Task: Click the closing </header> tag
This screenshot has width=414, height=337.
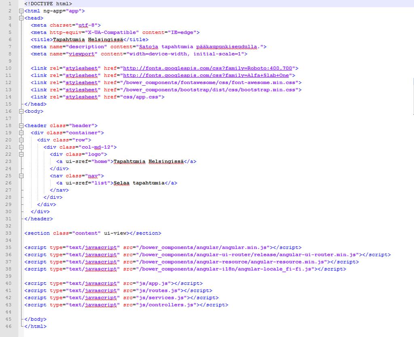Action: tap(38, 219)
